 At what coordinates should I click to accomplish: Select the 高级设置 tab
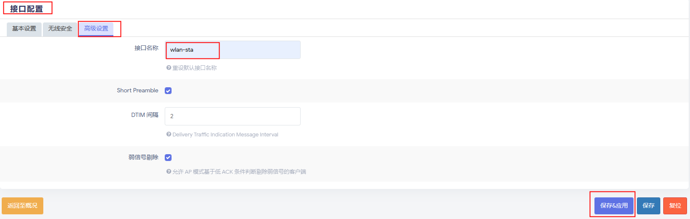pyautogui.click(x=96, y=29)
